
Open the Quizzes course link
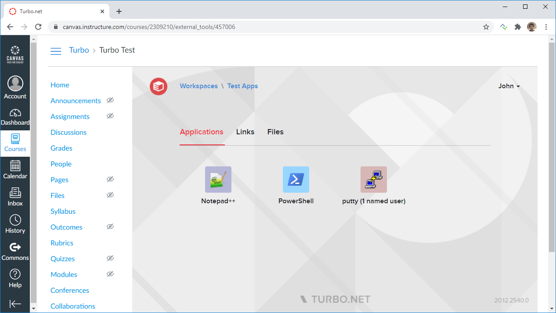point(62,259)
